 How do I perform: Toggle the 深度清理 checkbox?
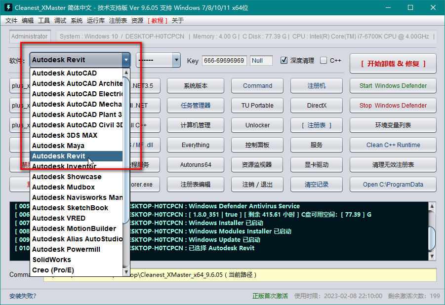point(284,60)
